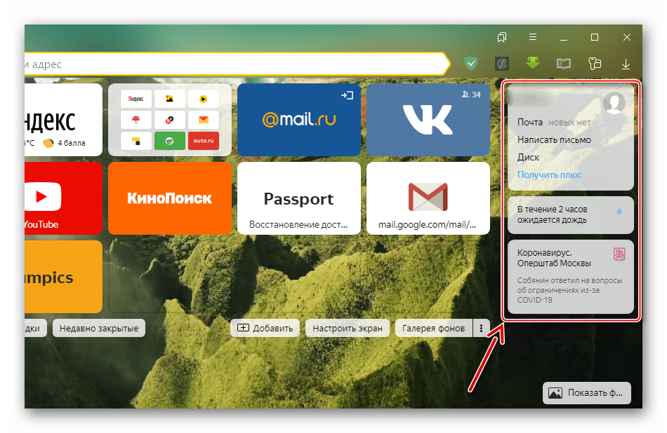Open the VK tile with 34 notifications

pos(428,120)
